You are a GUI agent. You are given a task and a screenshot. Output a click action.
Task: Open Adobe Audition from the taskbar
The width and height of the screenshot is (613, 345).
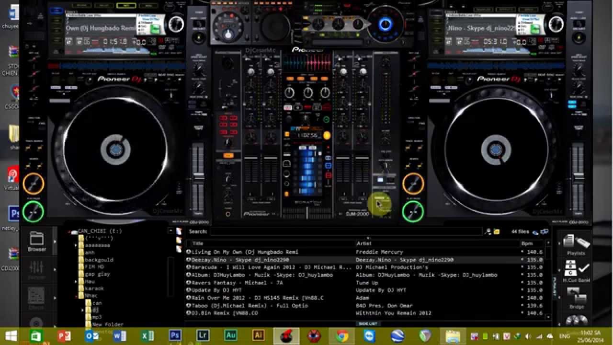pyautogui.click(x=231, y=336)
